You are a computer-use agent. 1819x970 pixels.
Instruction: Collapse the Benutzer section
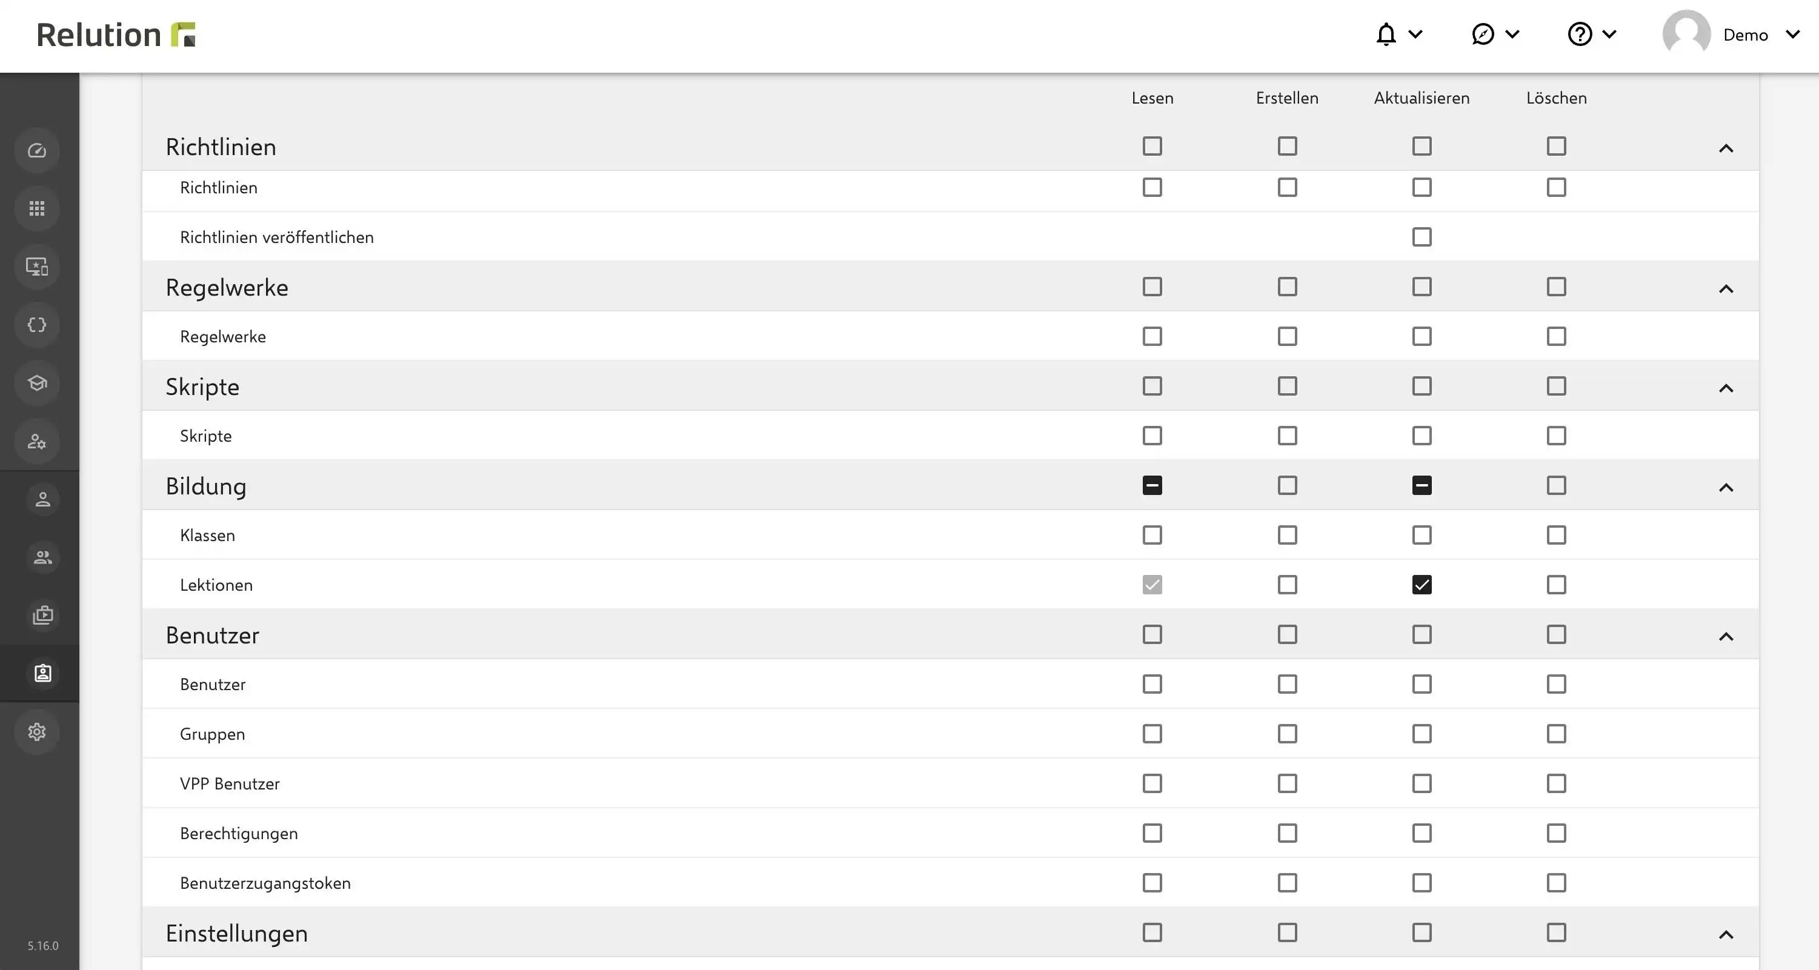[x=1726, y=636]
